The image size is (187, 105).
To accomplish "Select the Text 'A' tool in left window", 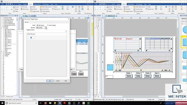I will coord(12,9).
